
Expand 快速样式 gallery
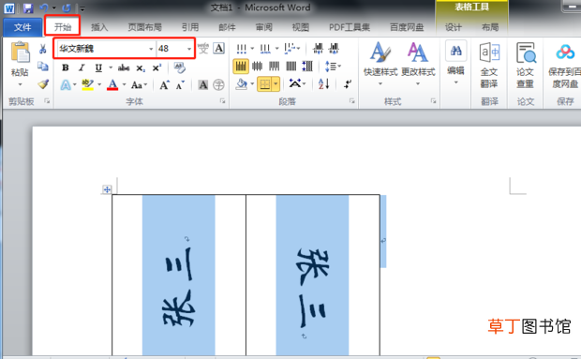380,64
